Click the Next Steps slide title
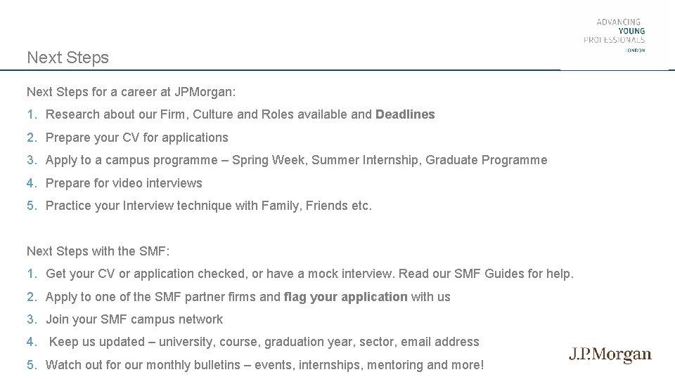 [x=67, y=58]
